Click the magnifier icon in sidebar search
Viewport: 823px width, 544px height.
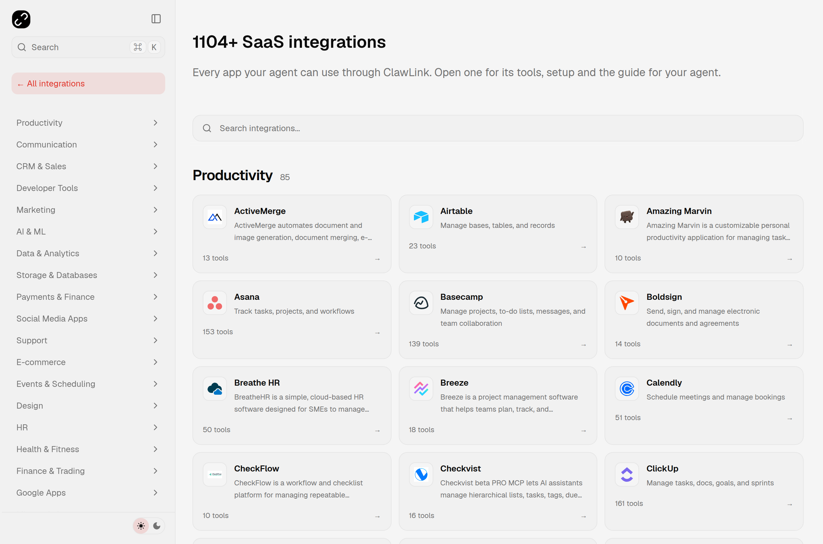click(x=22, y=47)
